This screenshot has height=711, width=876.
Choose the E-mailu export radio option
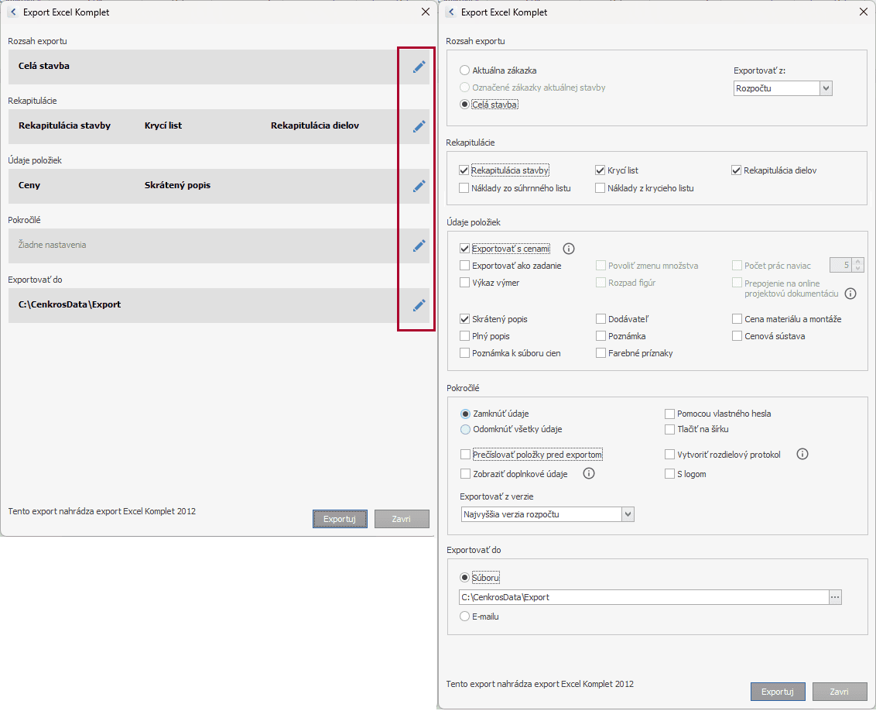pyautogui.click(x=464, y=617)
